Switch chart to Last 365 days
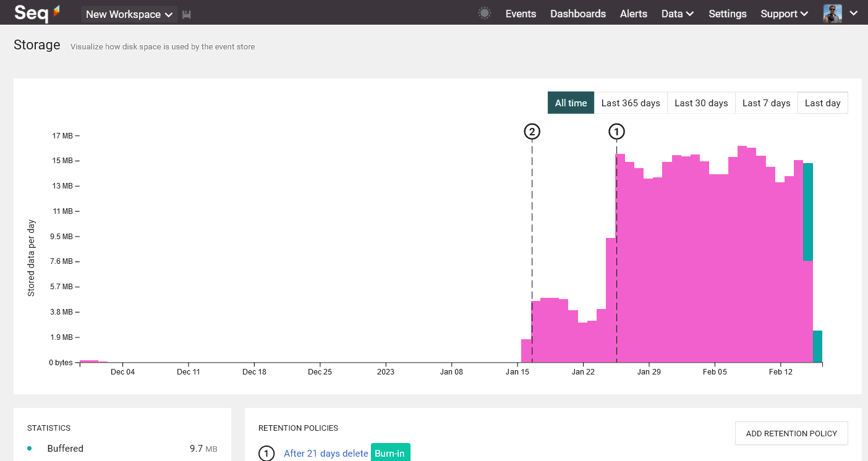868x461 pixels. point(631,103)
